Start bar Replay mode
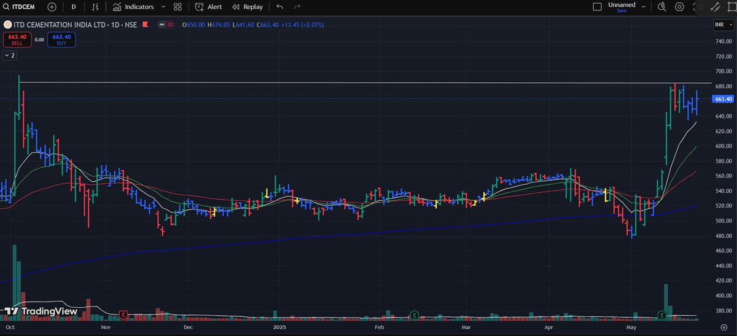 pyautogui.click(x=247, y=7)
